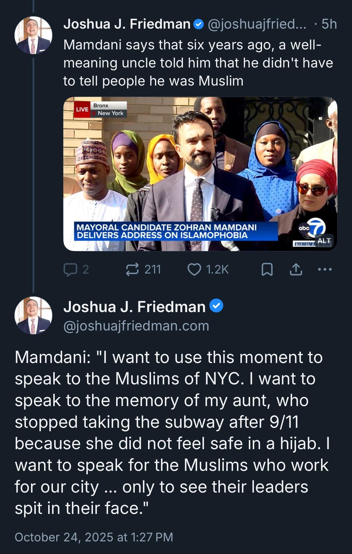The height and width of the screenshot is (554, 352).
Task: Open the ABC7 Mamdani news image
Action: (200, 174)
